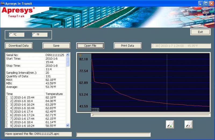Click the 82.18 label on chart axis
The width and height of the screenshot is (215, 140).
point(84,59)
